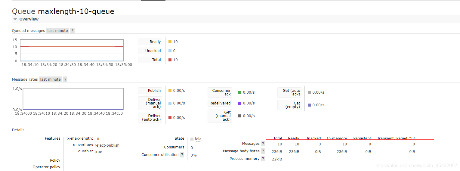Click the Policy label
The height and width of the screenshot is (171, 460).
(x=55, y=160)
